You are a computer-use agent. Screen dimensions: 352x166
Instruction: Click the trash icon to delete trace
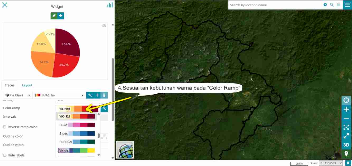click(104, 95)
